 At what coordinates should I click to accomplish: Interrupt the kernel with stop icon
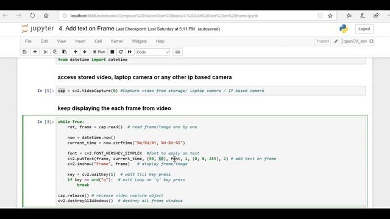(112, 52)
